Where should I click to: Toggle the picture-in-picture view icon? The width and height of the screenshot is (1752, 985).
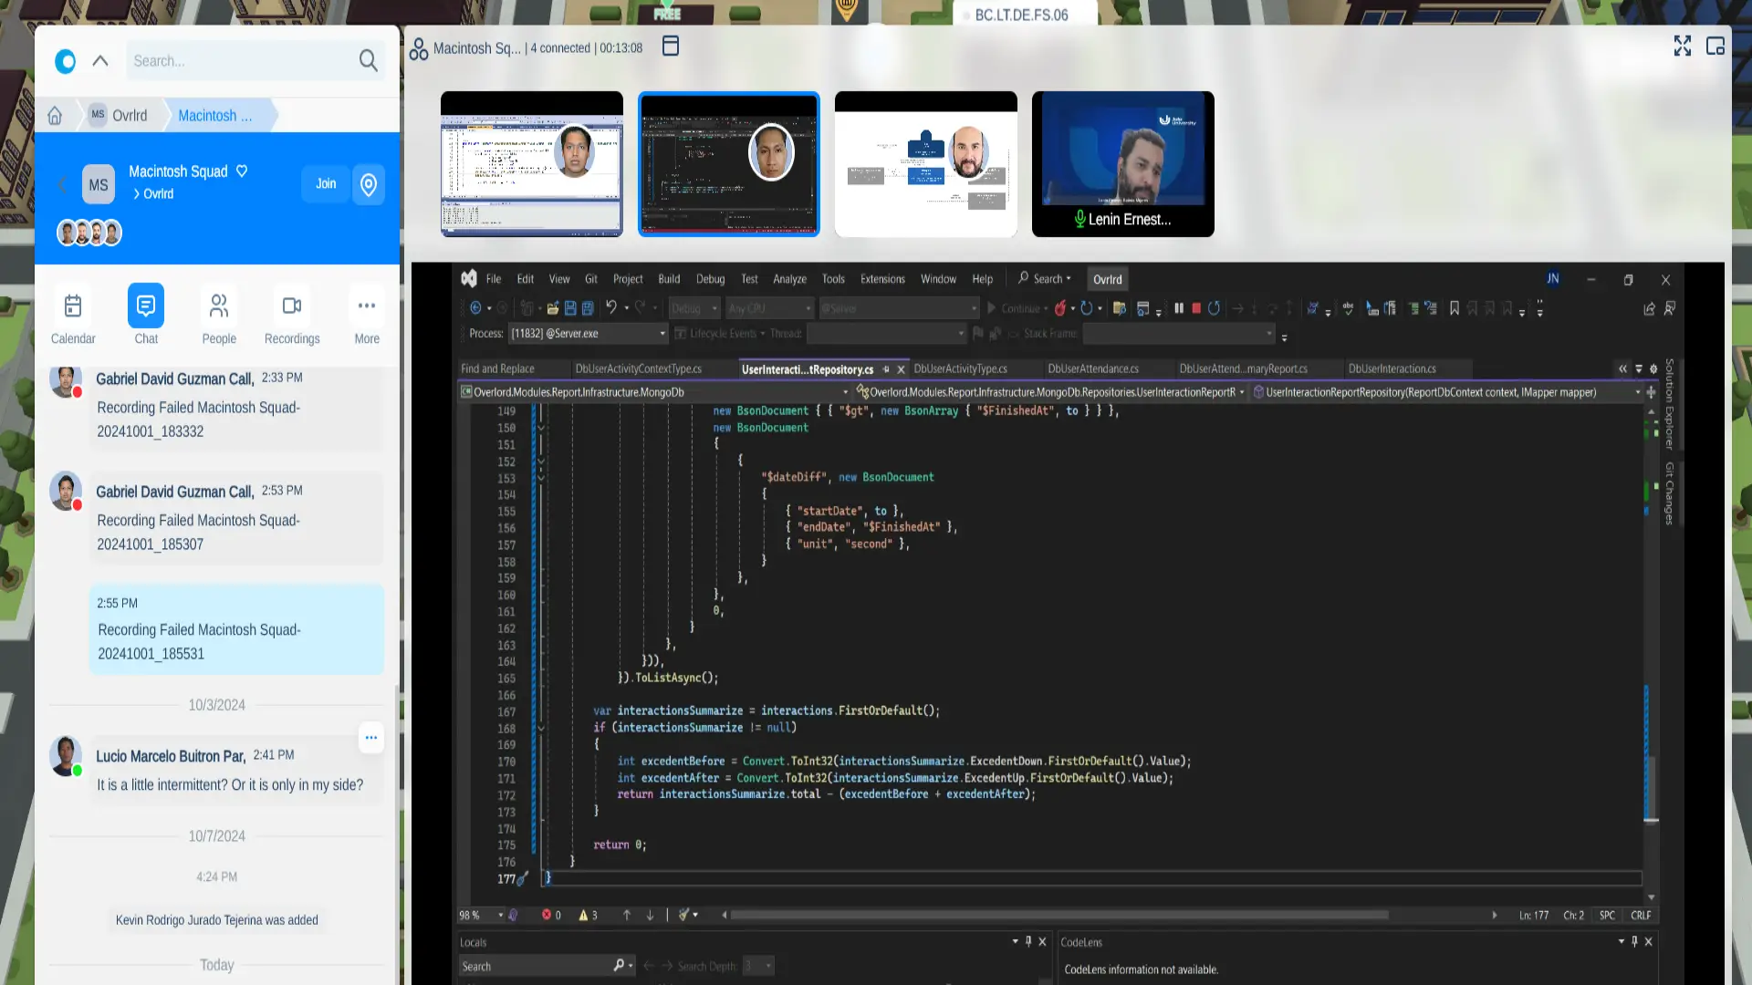1715,47
